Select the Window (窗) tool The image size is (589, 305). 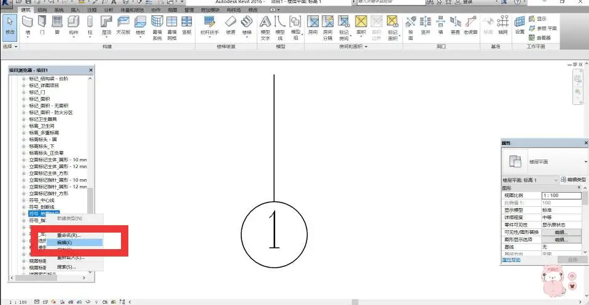pyautogui.click(x=57, y=26)
